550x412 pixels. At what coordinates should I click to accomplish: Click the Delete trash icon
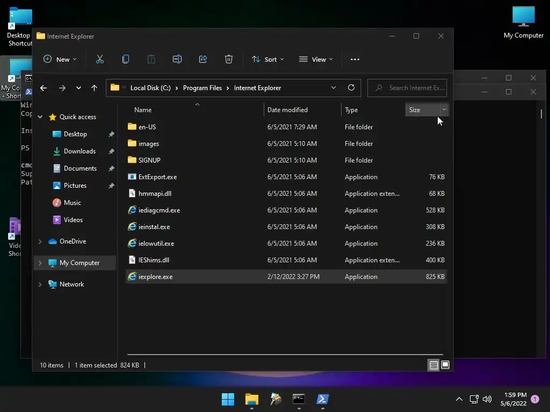coord(229,59)
